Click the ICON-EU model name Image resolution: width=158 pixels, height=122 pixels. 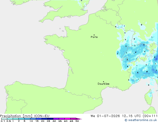(x=42, y=116)
